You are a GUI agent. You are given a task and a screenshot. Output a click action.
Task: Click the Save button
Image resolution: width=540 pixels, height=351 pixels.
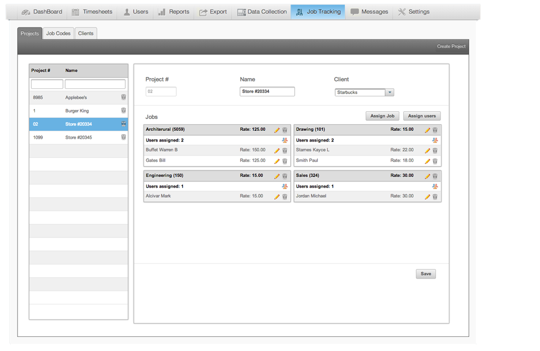[426, 274]
